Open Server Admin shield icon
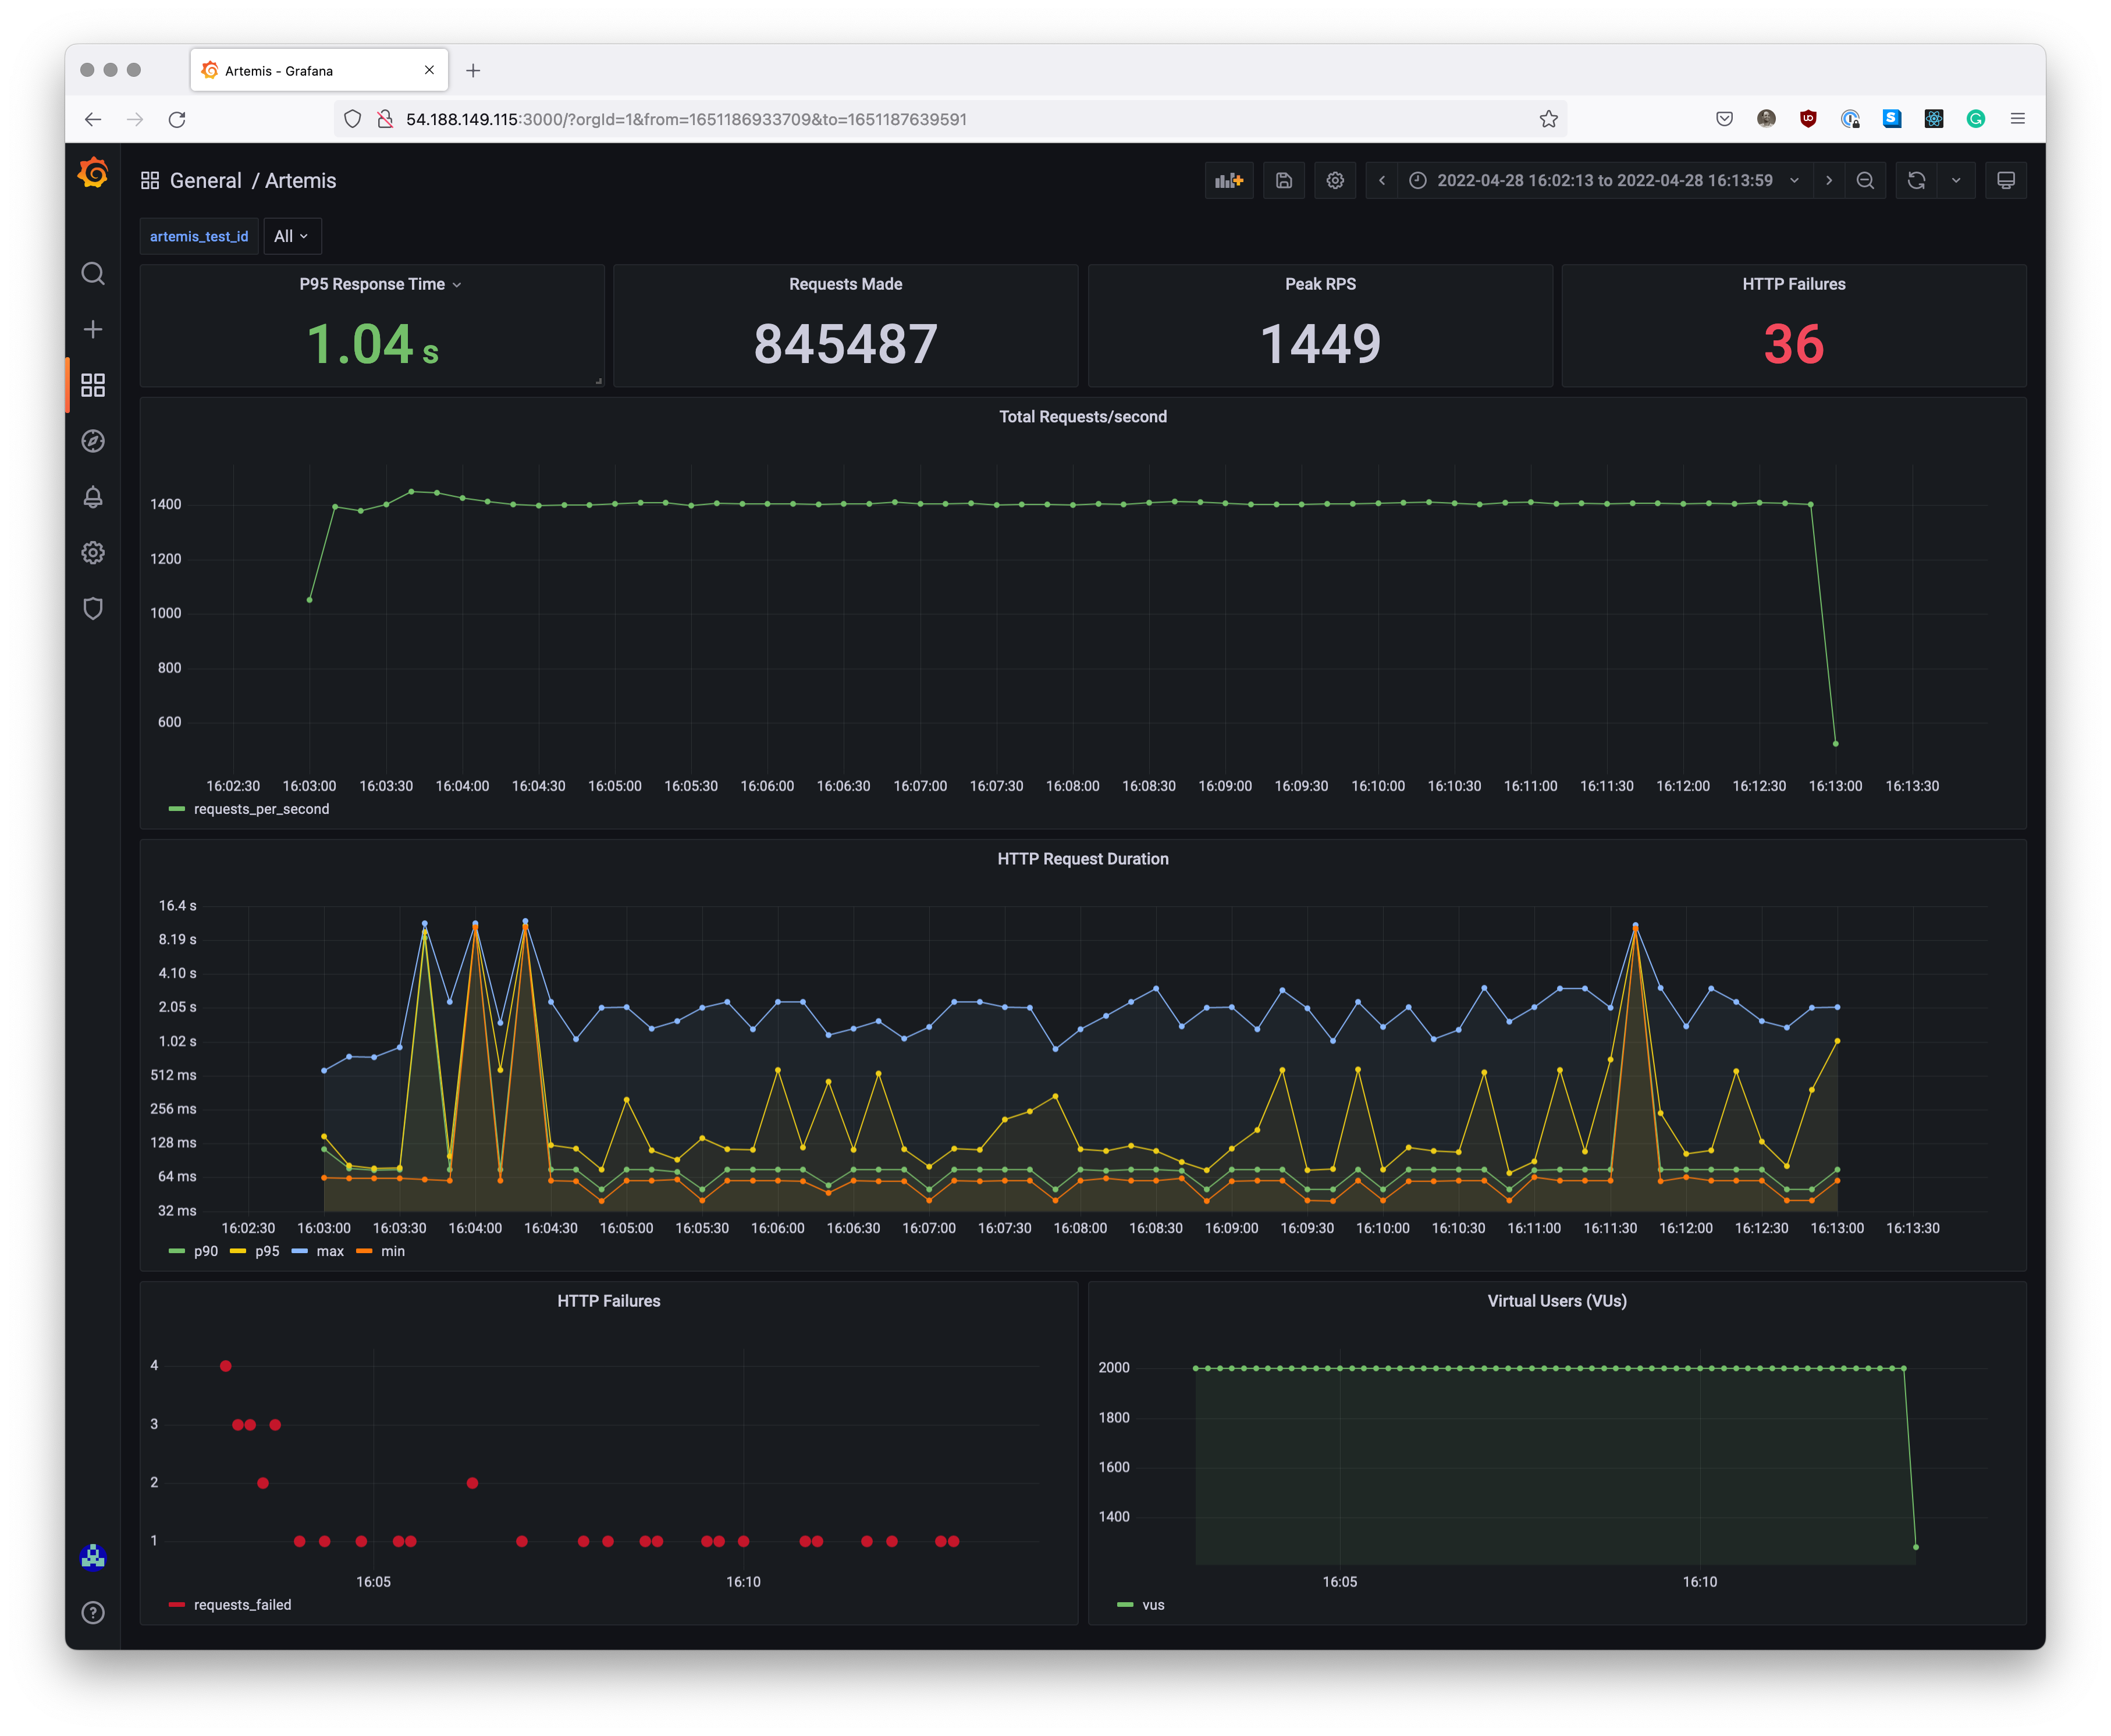 coord(93,608)
